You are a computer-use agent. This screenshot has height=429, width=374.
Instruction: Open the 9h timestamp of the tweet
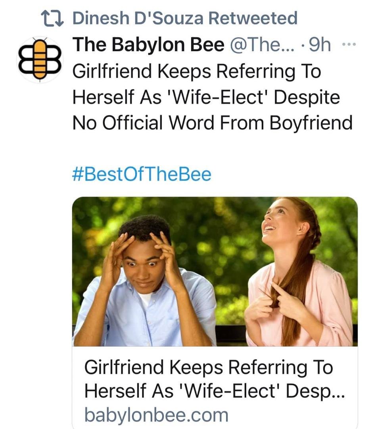coord(320,44)
